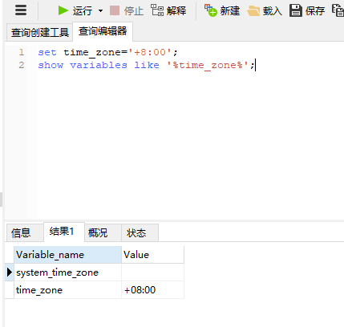Click the Value column header

152,255
